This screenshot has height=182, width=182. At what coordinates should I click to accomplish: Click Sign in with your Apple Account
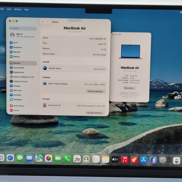coord(23,35)
